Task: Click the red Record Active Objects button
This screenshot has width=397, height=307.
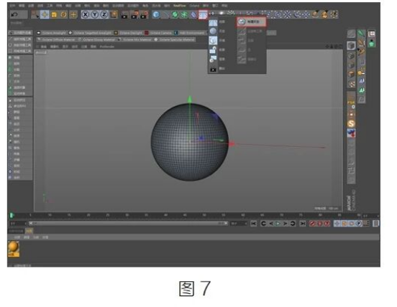Action: tap(312, 223)
